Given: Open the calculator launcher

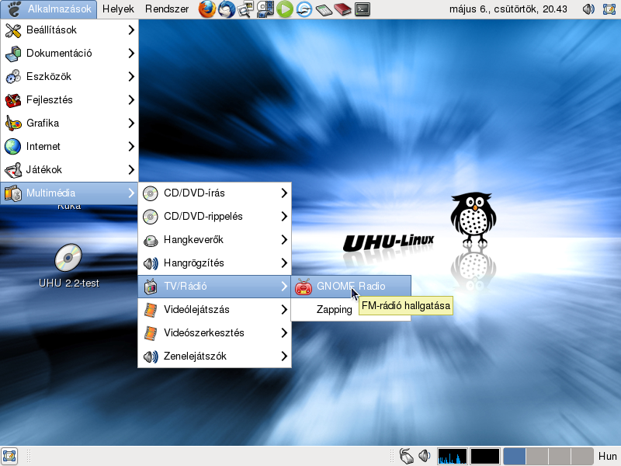Looking at the screenshot, I should click(324, 9).
